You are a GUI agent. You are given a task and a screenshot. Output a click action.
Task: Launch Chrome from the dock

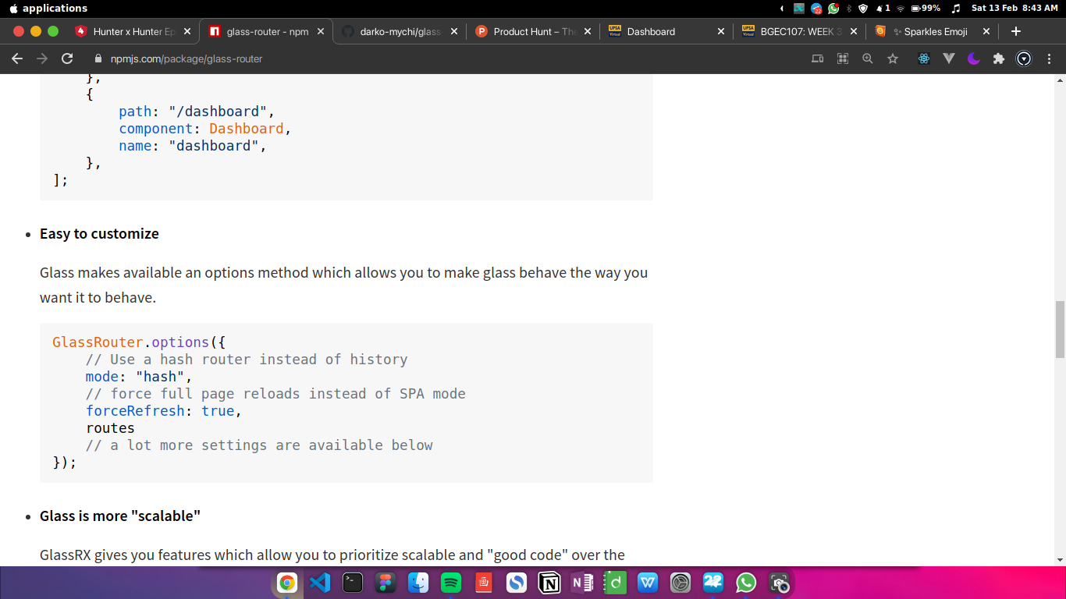click(287, 583)
